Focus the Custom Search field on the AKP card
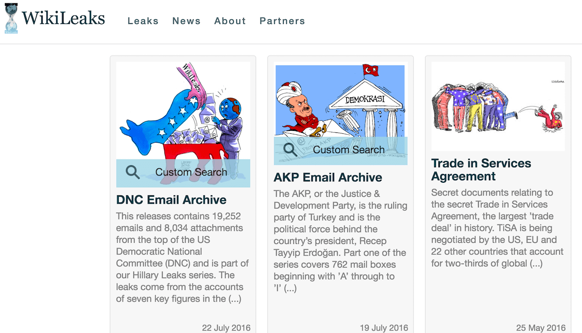582x333 pixels. [348, 150]
